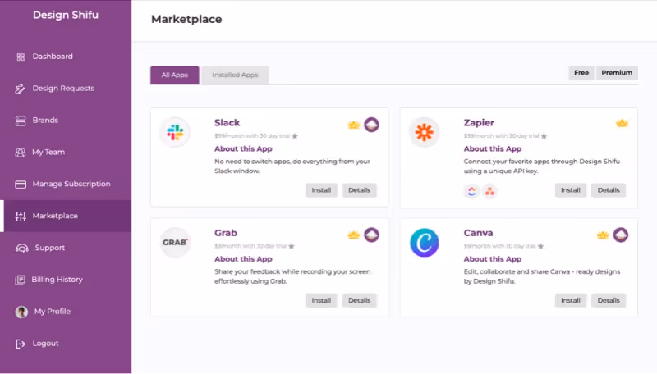This screenshot has height=374, width=657.
Task: Click 'About this App' under Zapier
Action: pyautogui.click(x=492, y=149)
